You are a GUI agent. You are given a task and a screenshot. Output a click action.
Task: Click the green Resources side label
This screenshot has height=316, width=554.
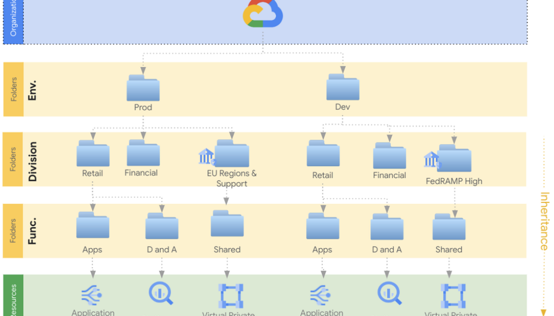click(13, 298)
